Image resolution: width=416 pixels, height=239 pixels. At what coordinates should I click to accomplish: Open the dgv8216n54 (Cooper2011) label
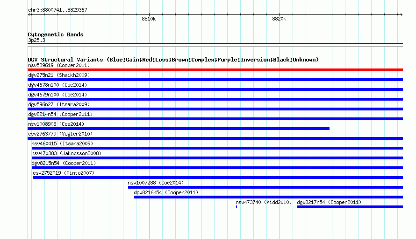coord(166,192)
